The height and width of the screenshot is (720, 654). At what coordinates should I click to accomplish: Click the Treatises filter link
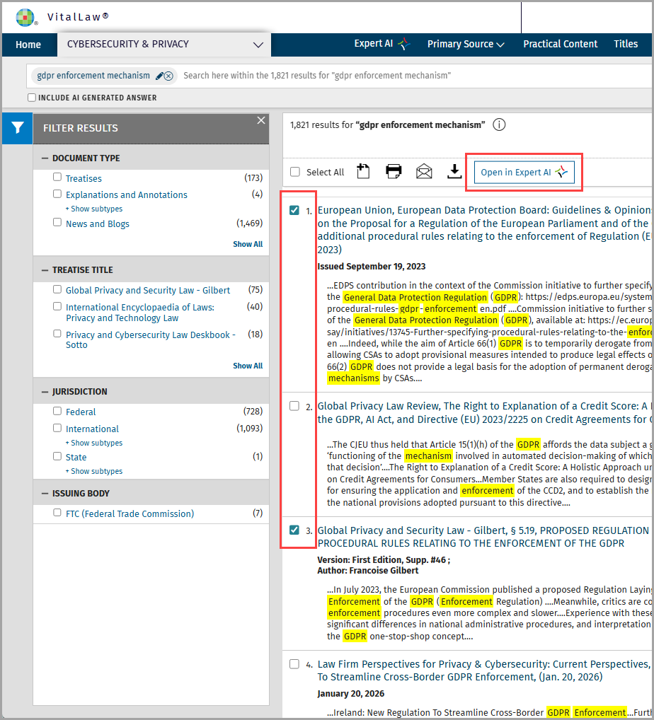84,179
